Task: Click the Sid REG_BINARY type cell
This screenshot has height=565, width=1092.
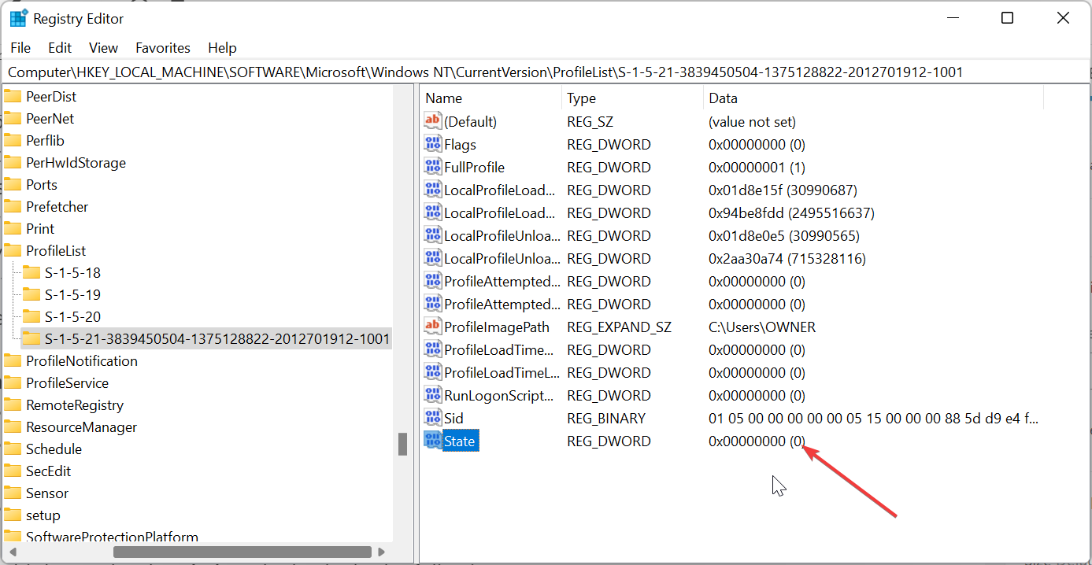Action: (x=606, y=418)
